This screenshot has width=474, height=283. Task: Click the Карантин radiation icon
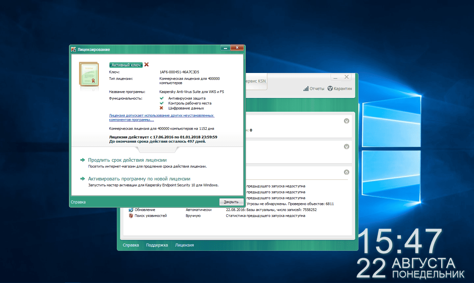tap(330, 88)
